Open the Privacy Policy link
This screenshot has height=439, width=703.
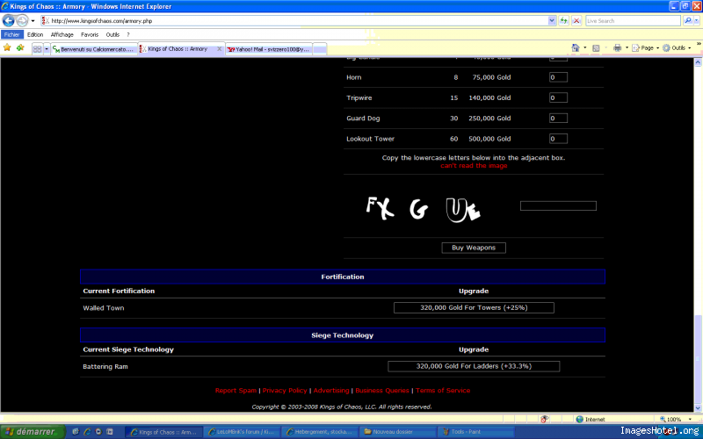pos(285,391)
